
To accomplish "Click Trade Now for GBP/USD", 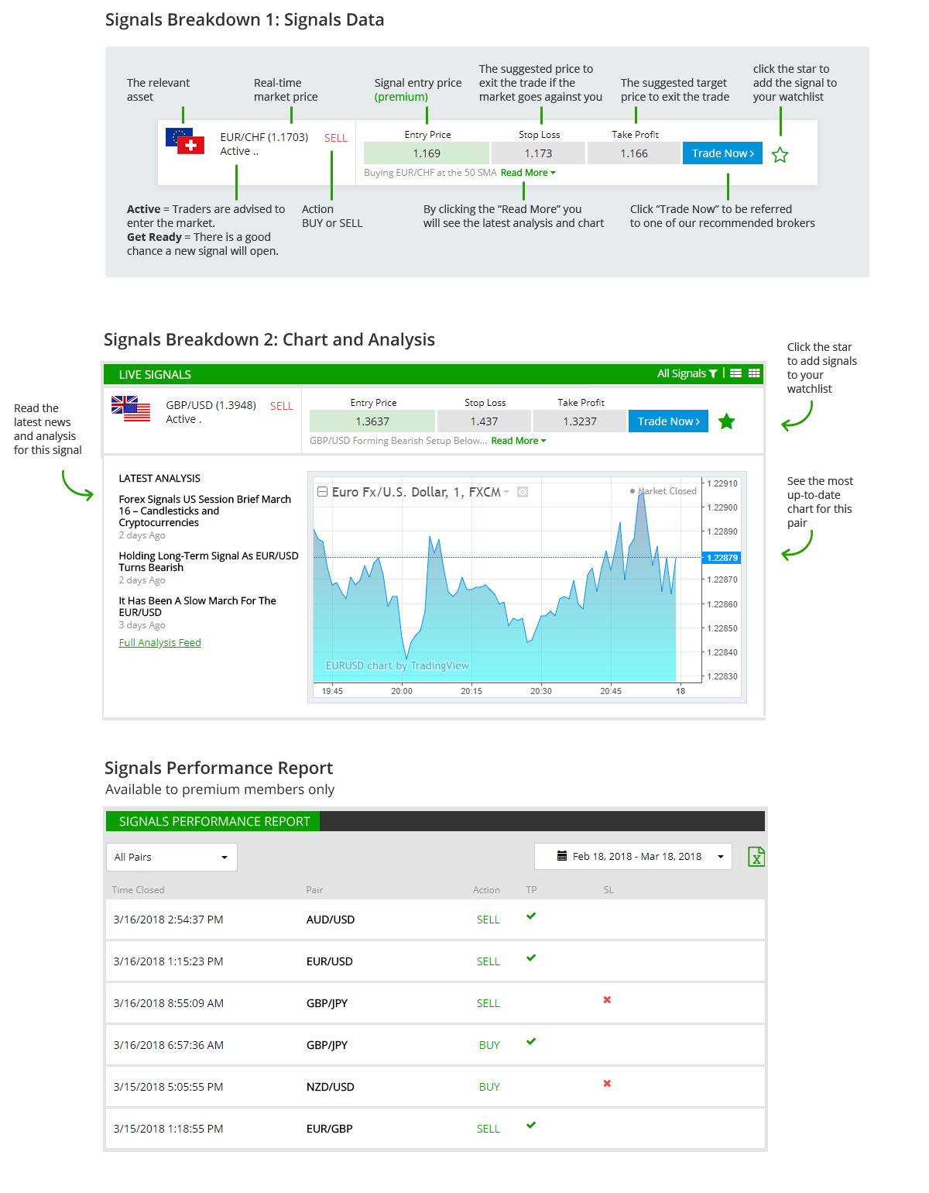I will pos(668,421).
